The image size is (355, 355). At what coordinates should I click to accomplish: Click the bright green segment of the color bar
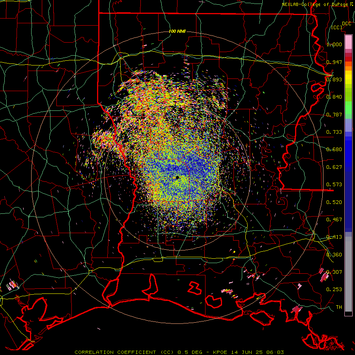pyautogui.click(x=348, y=108)
